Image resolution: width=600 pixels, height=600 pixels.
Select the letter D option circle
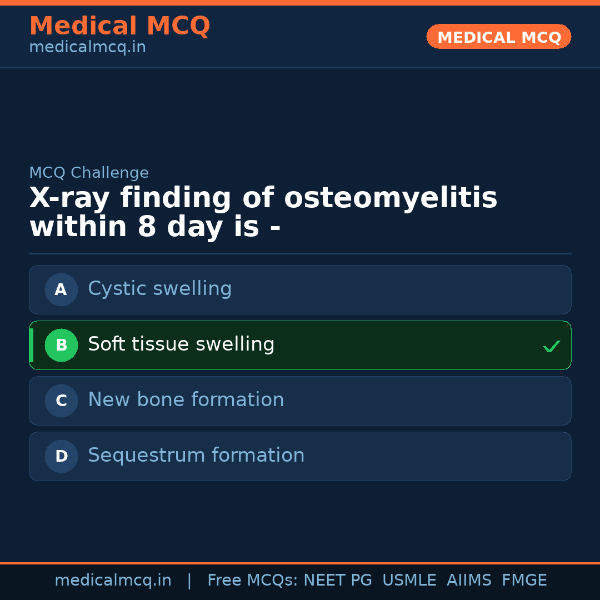pyautogui.click(x=61, y=456)
